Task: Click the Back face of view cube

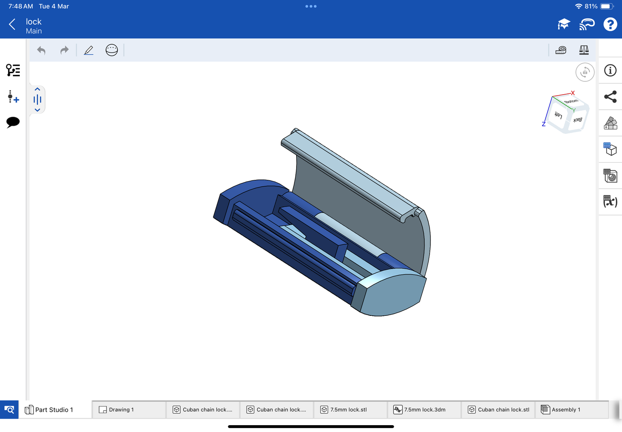Action: pos(578,120)
